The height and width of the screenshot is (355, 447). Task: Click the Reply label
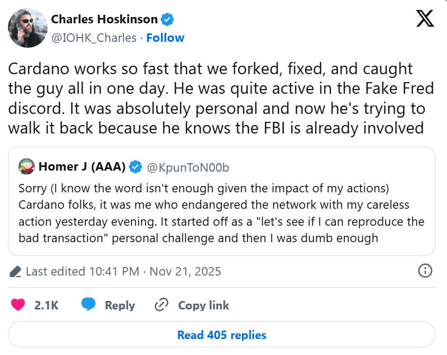tap(120, 305)
